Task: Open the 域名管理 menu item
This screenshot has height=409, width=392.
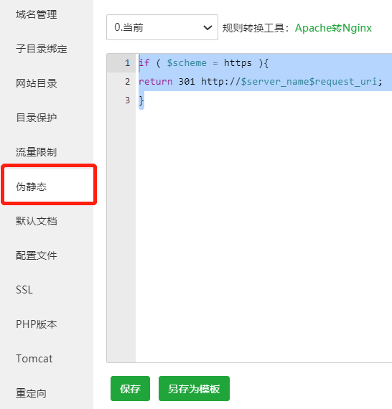Action: point(37,14)
